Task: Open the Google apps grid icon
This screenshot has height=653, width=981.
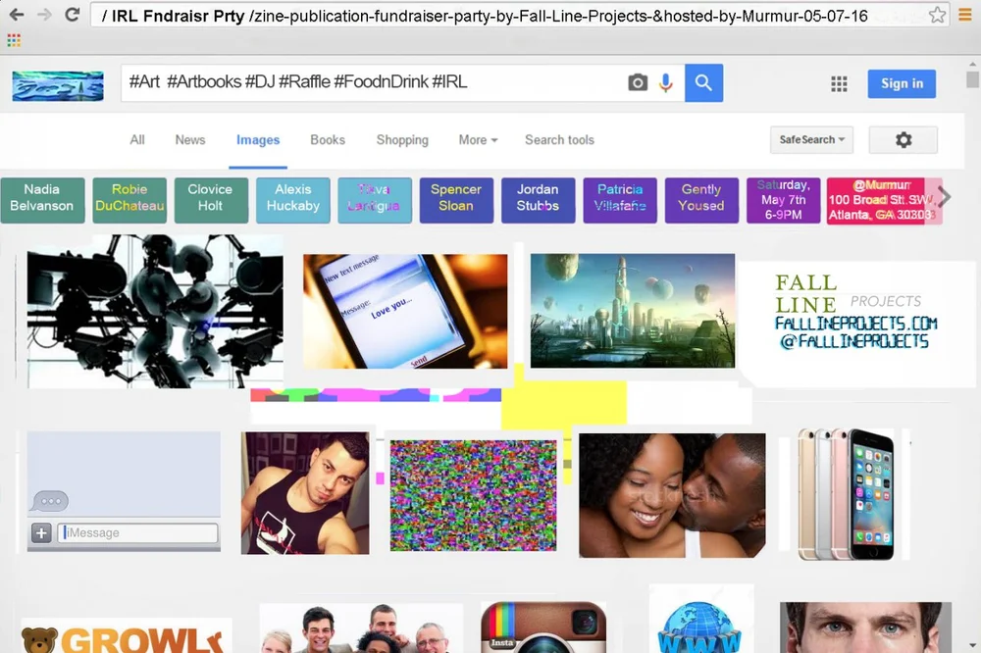Action: (839, 83)
